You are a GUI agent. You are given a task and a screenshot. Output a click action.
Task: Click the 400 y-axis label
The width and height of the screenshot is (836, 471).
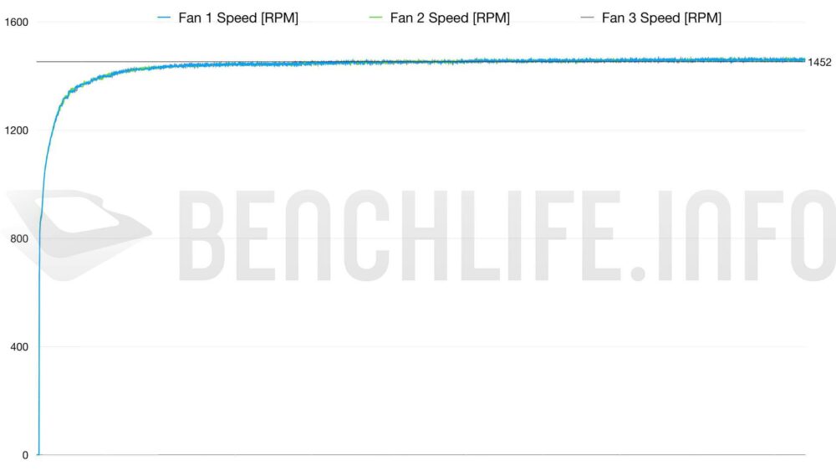coord(19,347)
